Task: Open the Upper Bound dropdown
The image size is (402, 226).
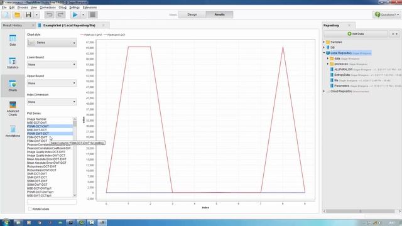Action: point(52,83)
